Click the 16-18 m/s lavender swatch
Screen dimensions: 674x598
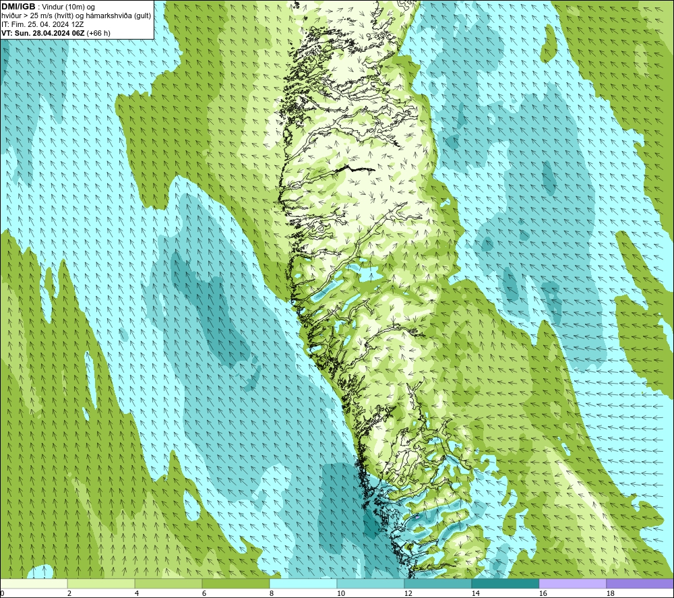click(572, 583)
